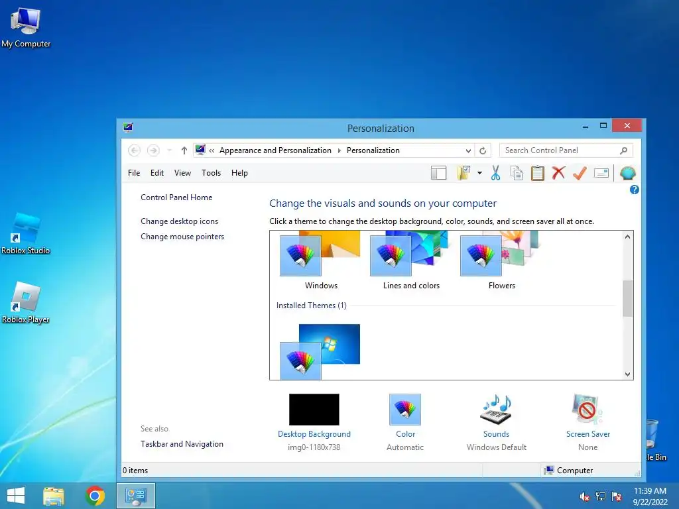This screenshot has width=679, height=509.
Task: Select the Windows theme
Action: click(x=320, y=260)
